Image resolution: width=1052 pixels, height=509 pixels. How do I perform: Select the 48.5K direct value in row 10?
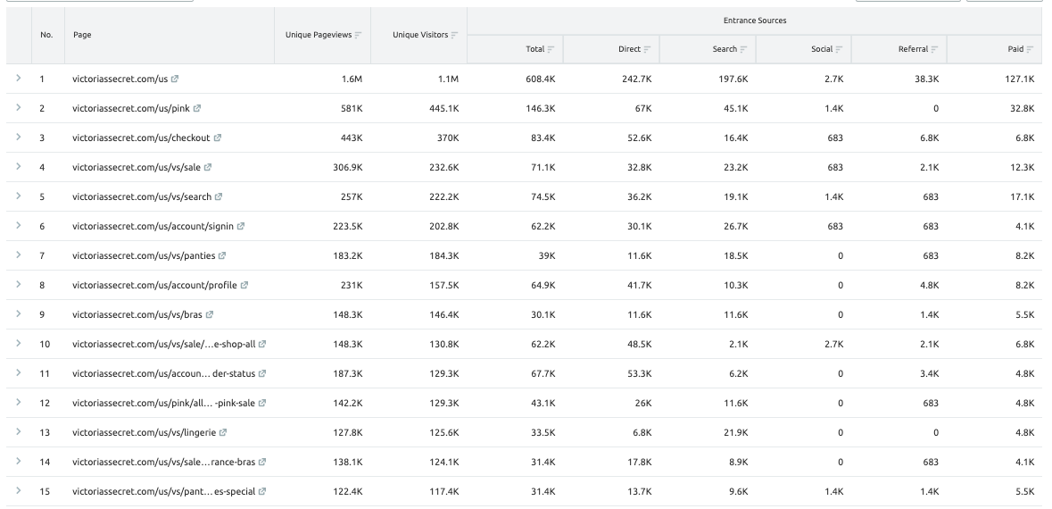click(640, 344)
